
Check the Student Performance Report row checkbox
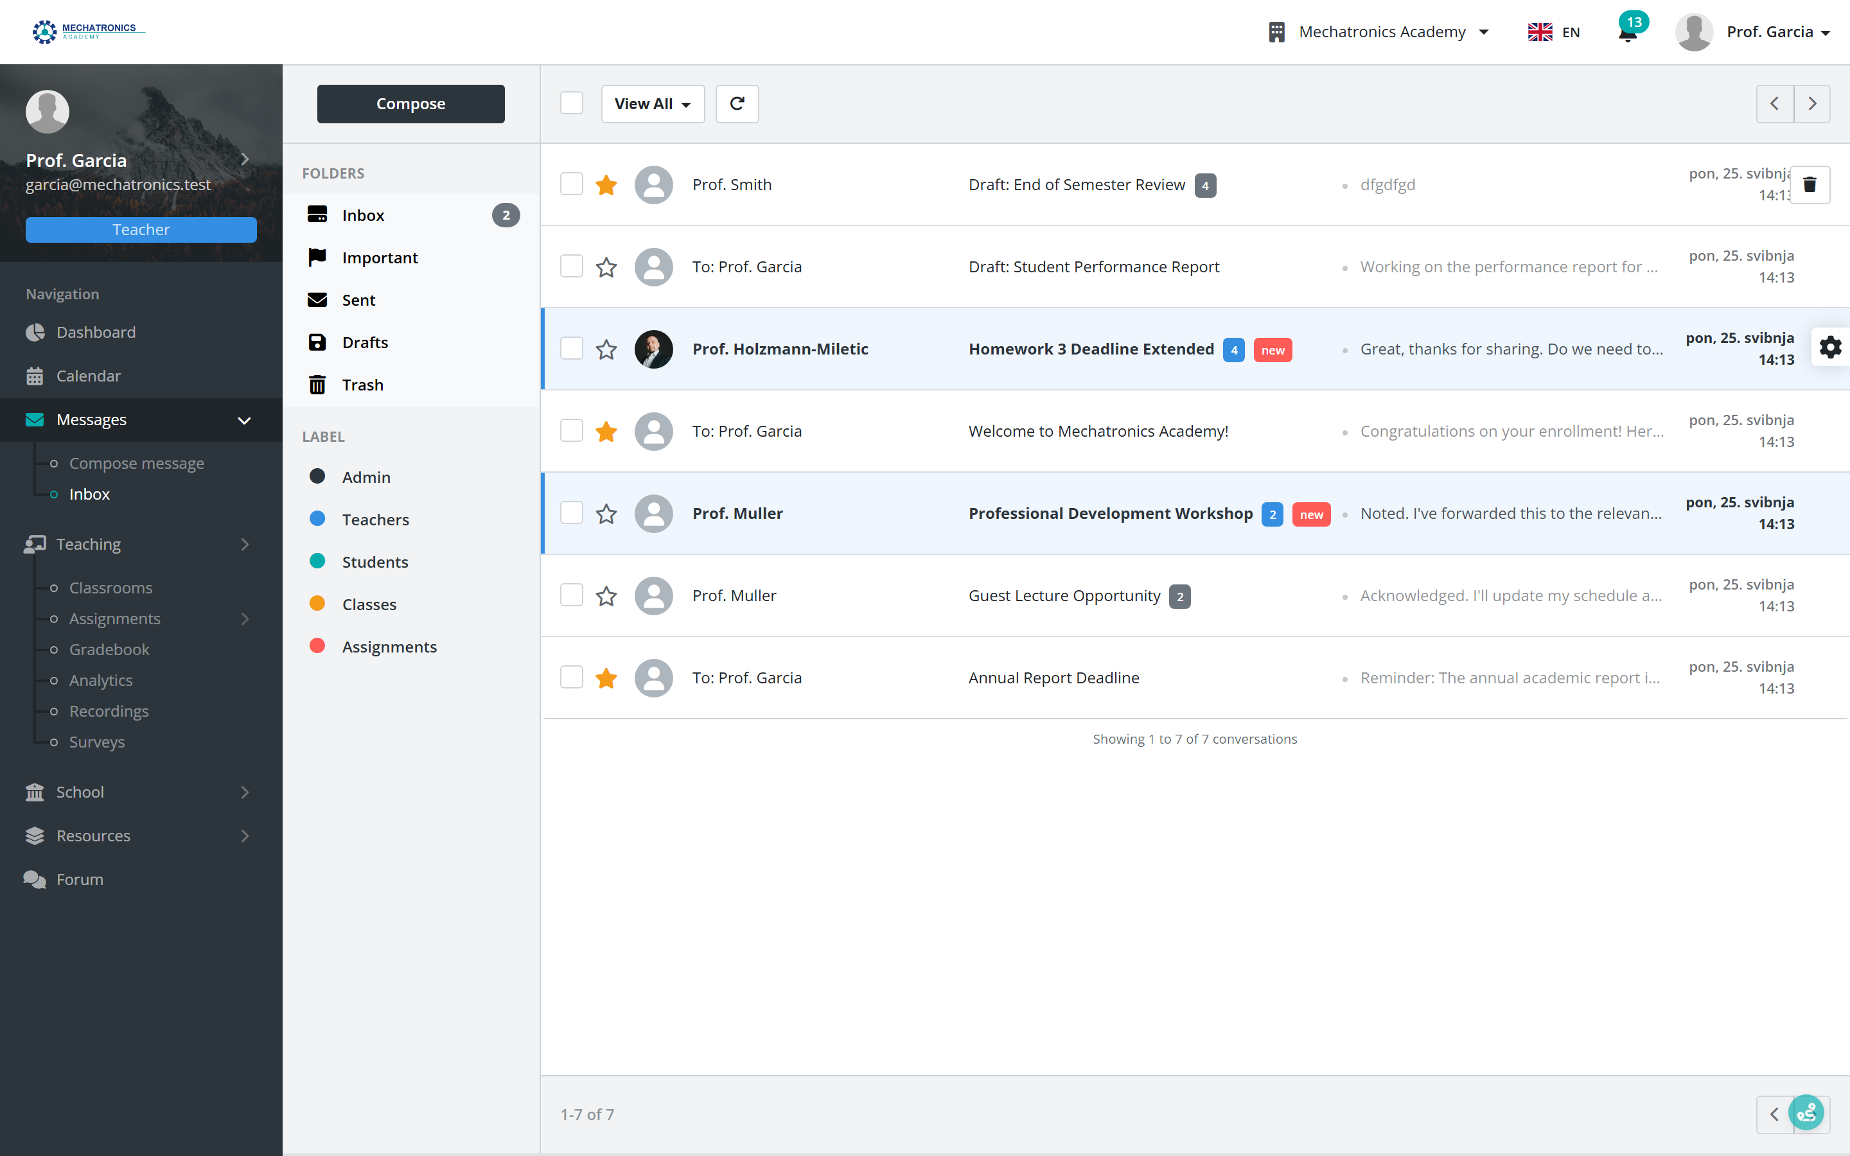(x=571, y=266)
